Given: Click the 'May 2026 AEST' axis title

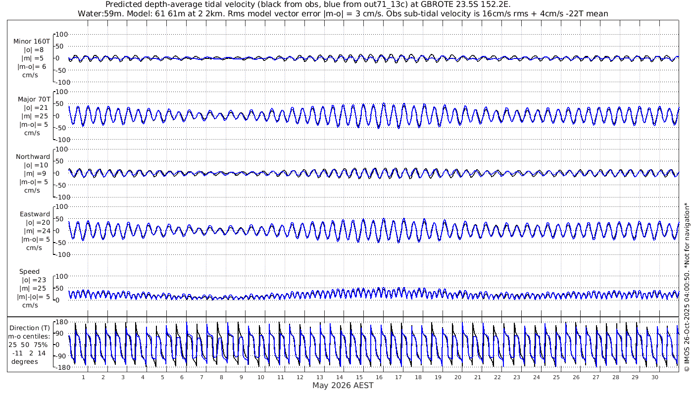Looking at the screenshot, I should click(343, 385).
